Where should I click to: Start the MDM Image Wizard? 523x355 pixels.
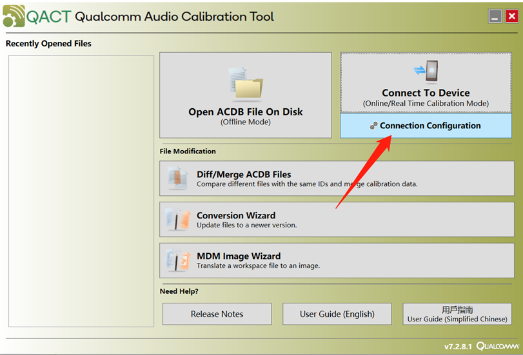click(337, 260)
